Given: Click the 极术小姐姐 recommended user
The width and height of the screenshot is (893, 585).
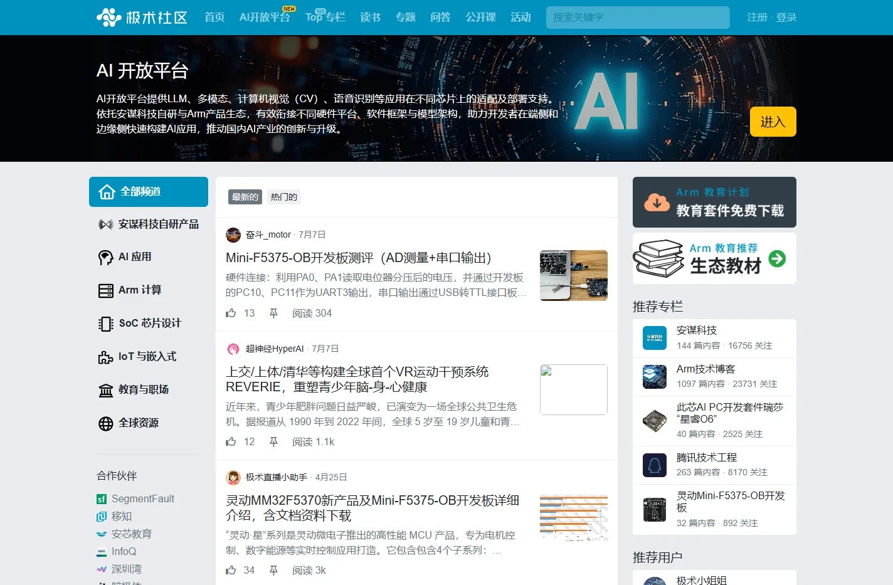Looking at the screenshot, I should click(702, 580).
